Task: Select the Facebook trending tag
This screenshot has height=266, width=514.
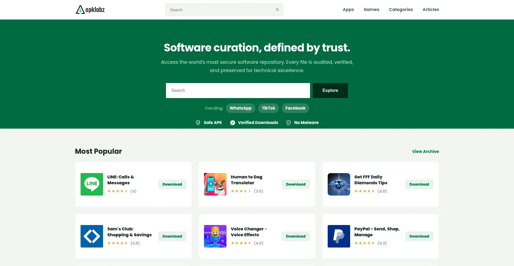Action: [295, 108]
